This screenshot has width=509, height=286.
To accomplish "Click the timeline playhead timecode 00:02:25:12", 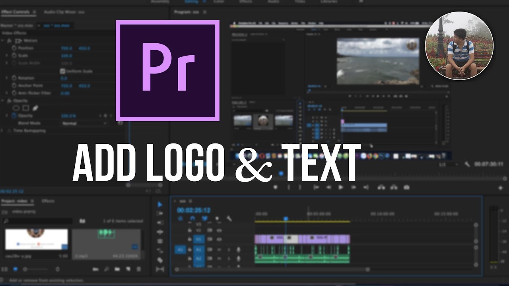I will point(194,210).
